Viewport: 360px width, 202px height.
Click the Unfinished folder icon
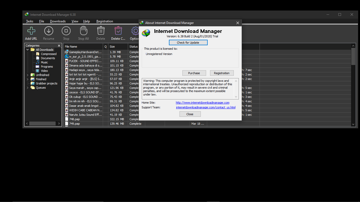click(x=33, y=75)
